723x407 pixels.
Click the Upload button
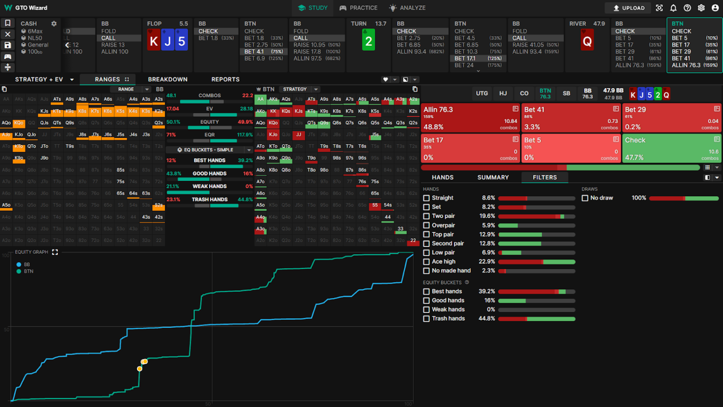click(628, 8)
